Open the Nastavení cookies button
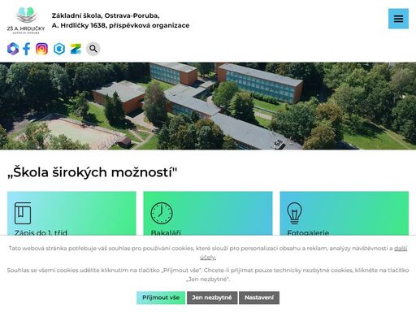This screenshot has width=416, height=312. point(259,297)
